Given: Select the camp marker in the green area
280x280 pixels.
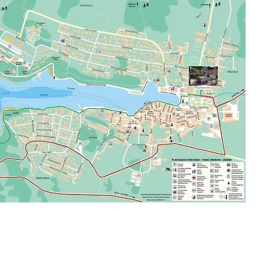Looking at the screenshot, I should (x=93, y=134).
